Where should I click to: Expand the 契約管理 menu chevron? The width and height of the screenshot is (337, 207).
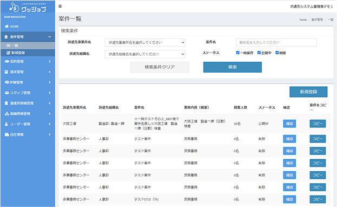click(50, 61)
